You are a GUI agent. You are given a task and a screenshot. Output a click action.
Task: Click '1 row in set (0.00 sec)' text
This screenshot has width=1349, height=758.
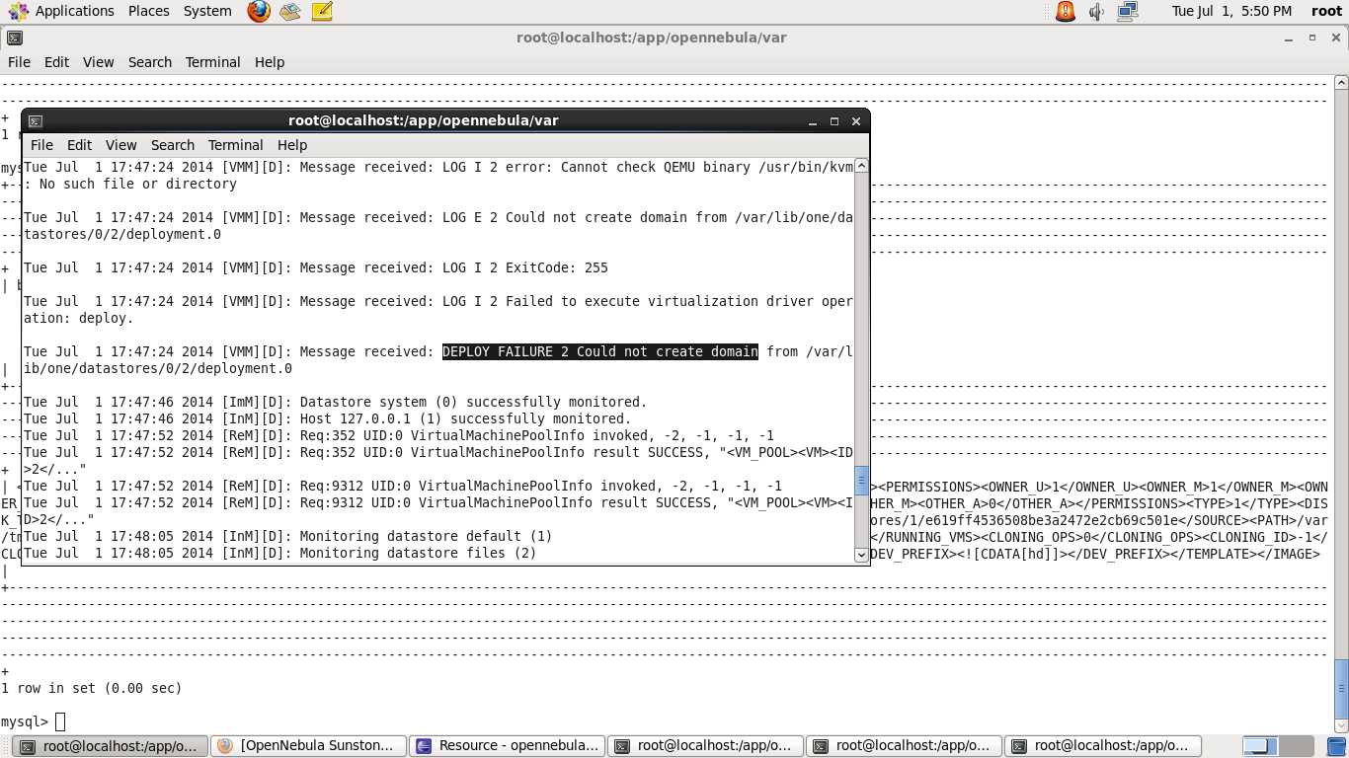(x=92, y=688)
